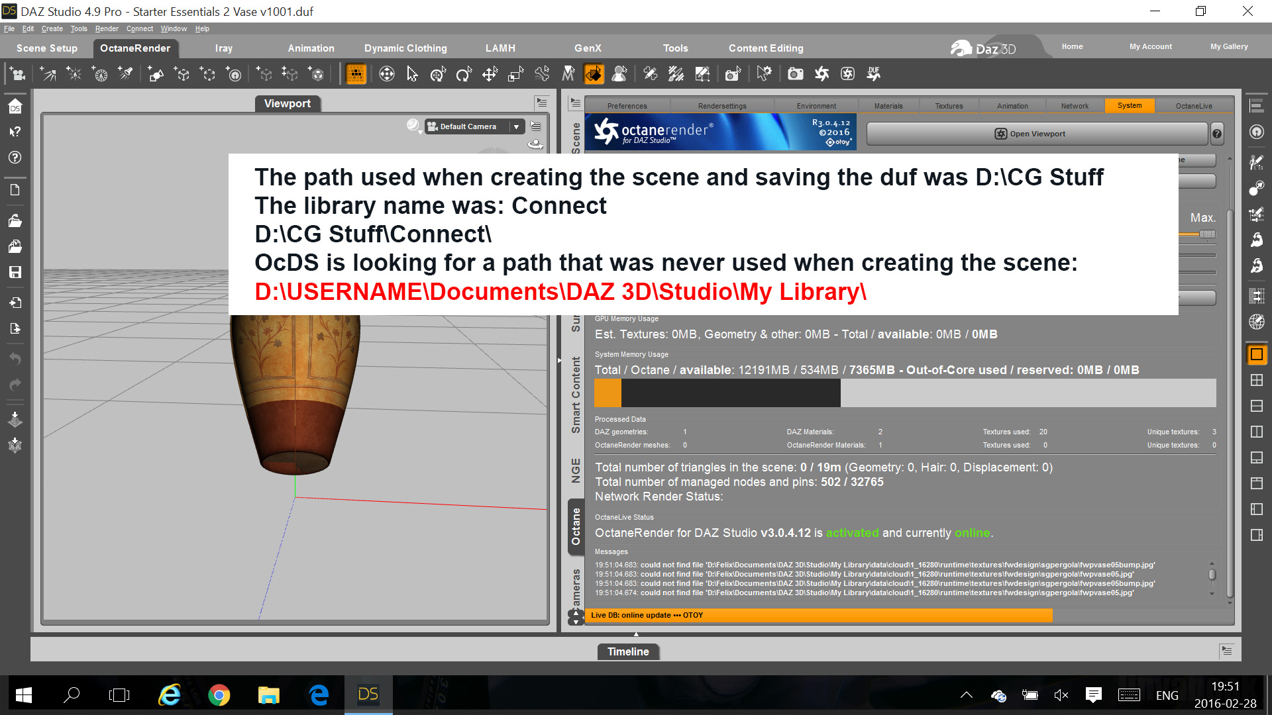The height and width of the screenshot is (715, 1272).
Task: Select the Translate (move arrows) tool
Action: click(490, 74)
